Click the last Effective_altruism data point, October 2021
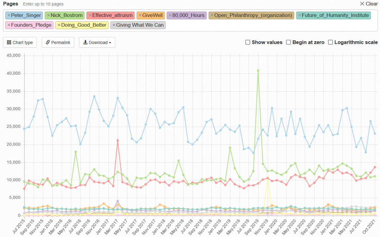380x237 pixels. tap(375, 167)
